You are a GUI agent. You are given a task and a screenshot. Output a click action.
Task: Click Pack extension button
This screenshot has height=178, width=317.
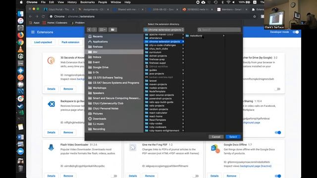click(x=70, y=42)
